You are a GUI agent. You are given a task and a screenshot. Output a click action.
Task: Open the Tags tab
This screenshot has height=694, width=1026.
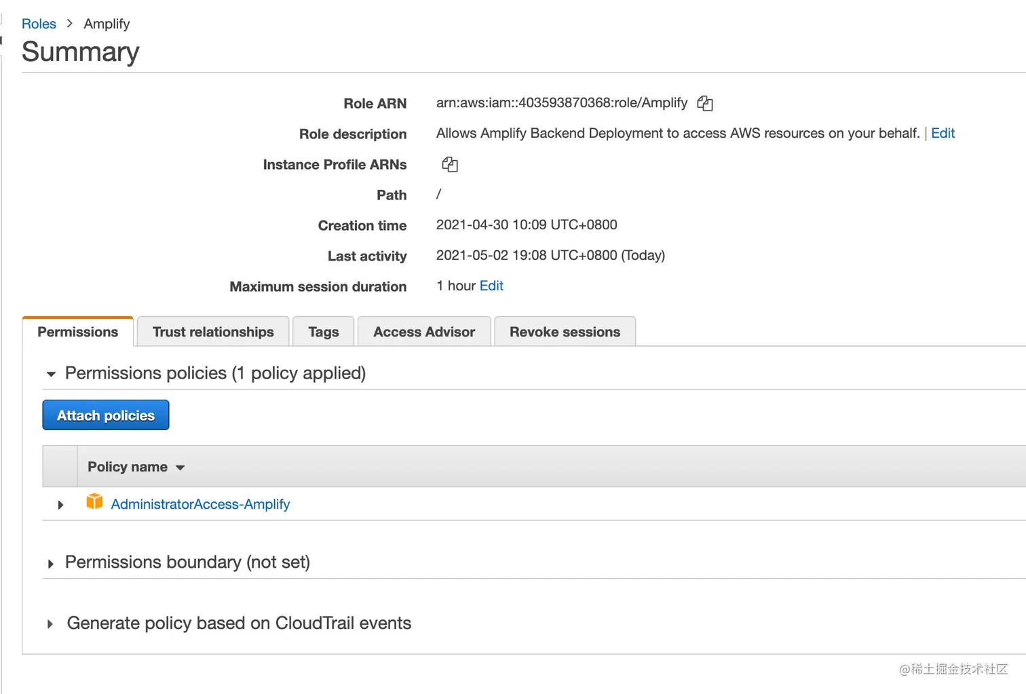click(x=323, y=332)
